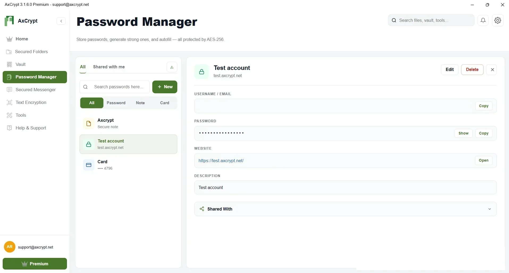Click the AR user avatar
This screenshot has width=509, height=273.
point(10,247)
